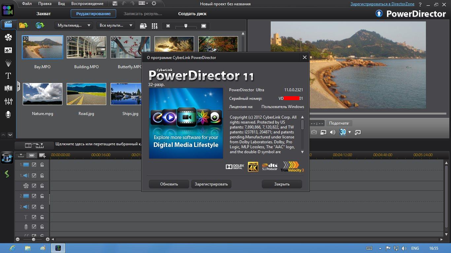Open the Зарегистрироваться в DirectorZone link
The width and height of the screenshot is (451, 253).
tap(382, 4)
